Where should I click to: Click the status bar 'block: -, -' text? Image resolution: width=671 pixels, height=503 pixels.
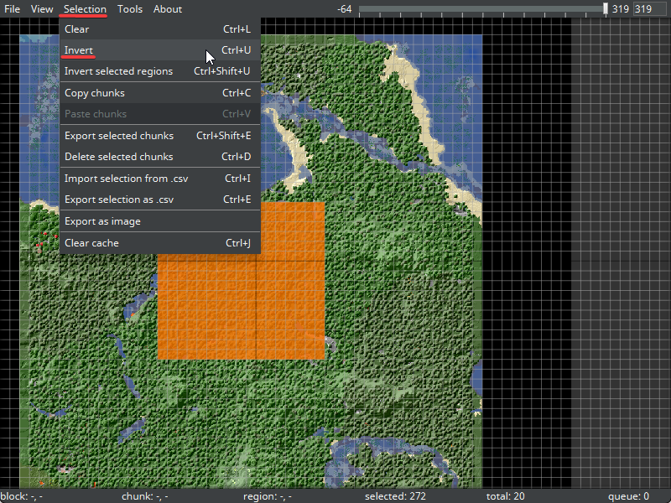tap(22, 496)
